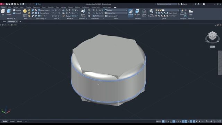
Task: Click the Open file icon in quick access toolbar
Action: pos(9,4)
